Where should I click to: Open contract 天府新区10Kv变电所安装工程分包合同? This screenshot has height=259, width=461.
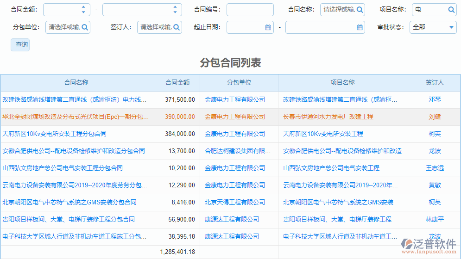pos(54,134)
